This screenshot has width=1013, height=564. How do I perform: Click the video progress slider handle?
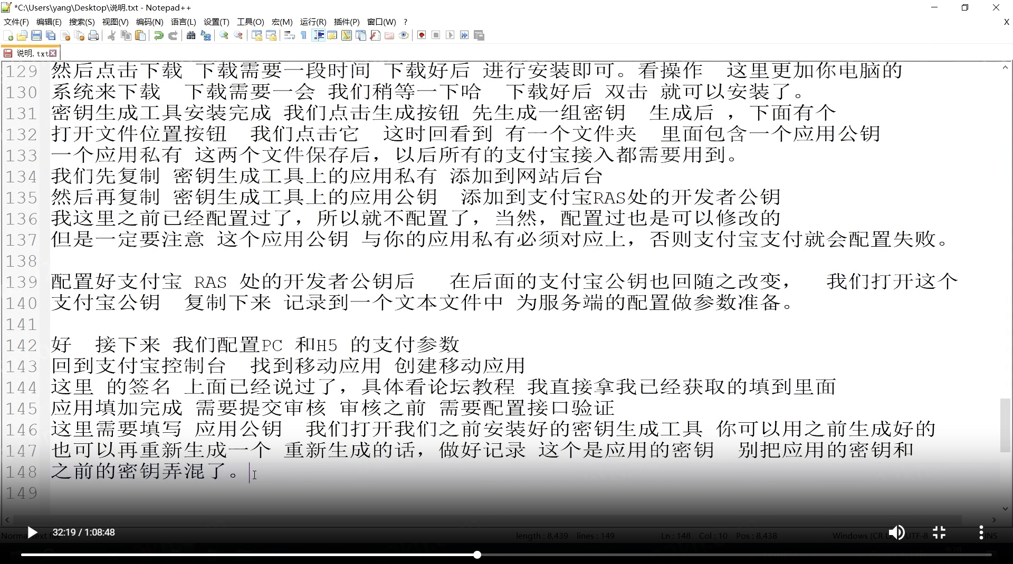(x=477, y=555)
